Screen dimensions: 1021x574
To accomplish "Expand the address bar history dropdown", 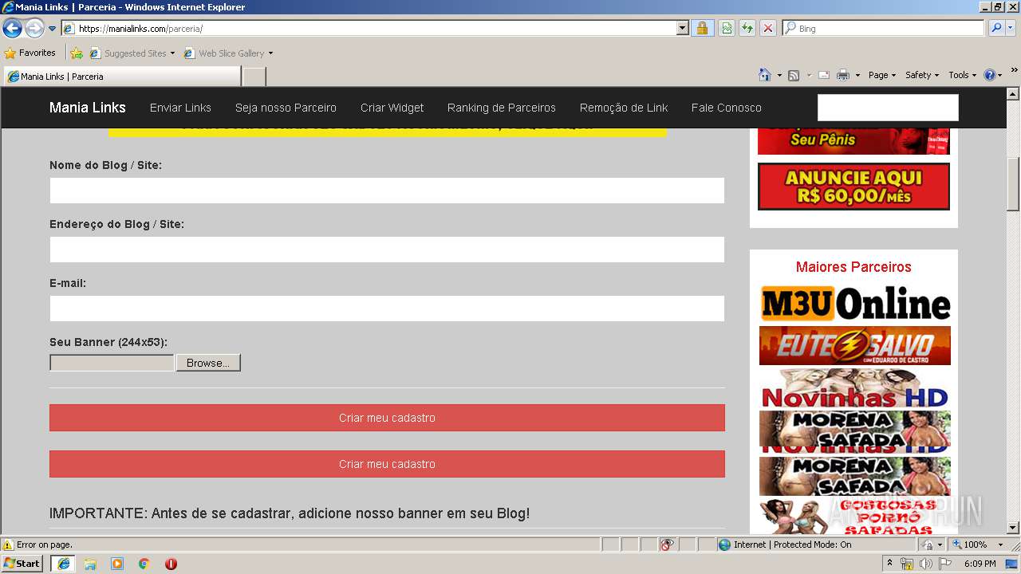I will (x=683, y=29).
